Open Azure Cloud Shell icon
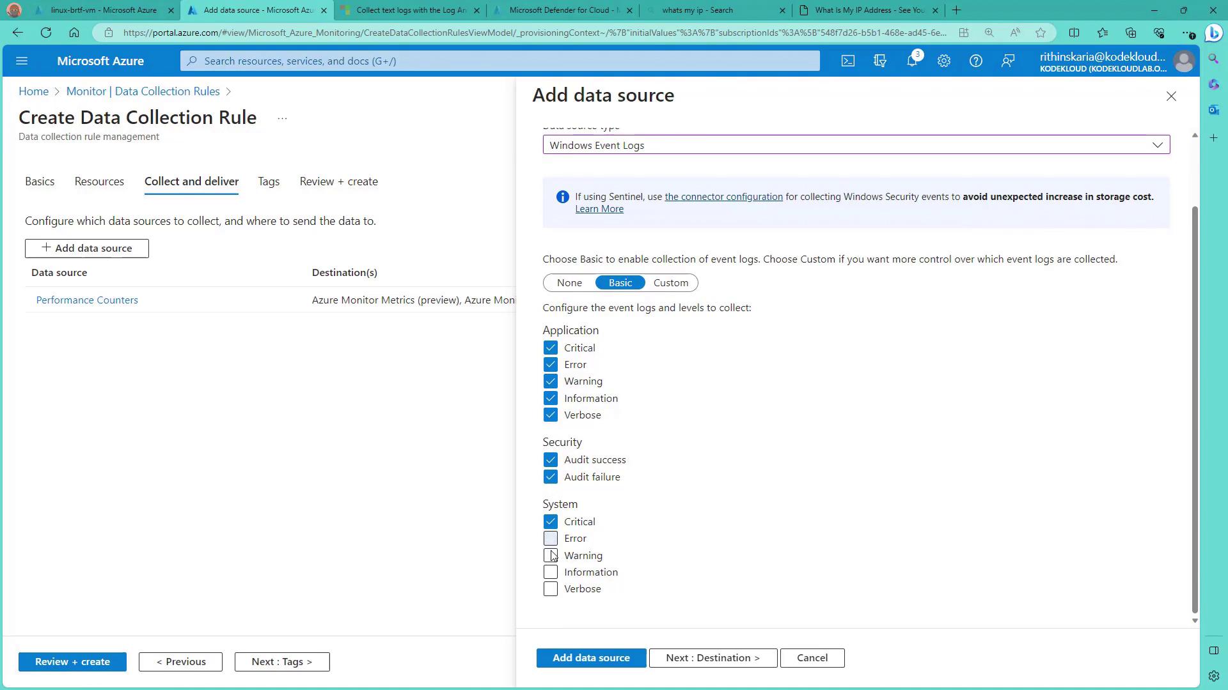This screenshot has width=1228, height=690. 847,61
